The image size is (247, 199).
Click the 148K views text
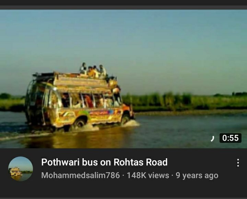point(148,175)
